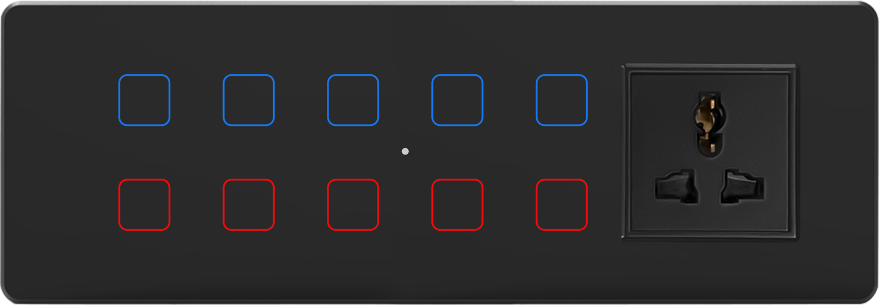Click the white indicator dot between switches
Image resolution: width=879 pixels, height=305 pixels.
click(x=405, y=151)
